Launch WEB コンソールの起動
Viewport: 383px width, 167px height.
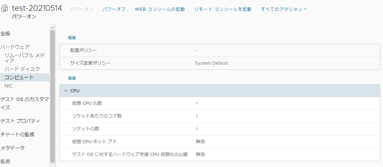tap(160, 9)
